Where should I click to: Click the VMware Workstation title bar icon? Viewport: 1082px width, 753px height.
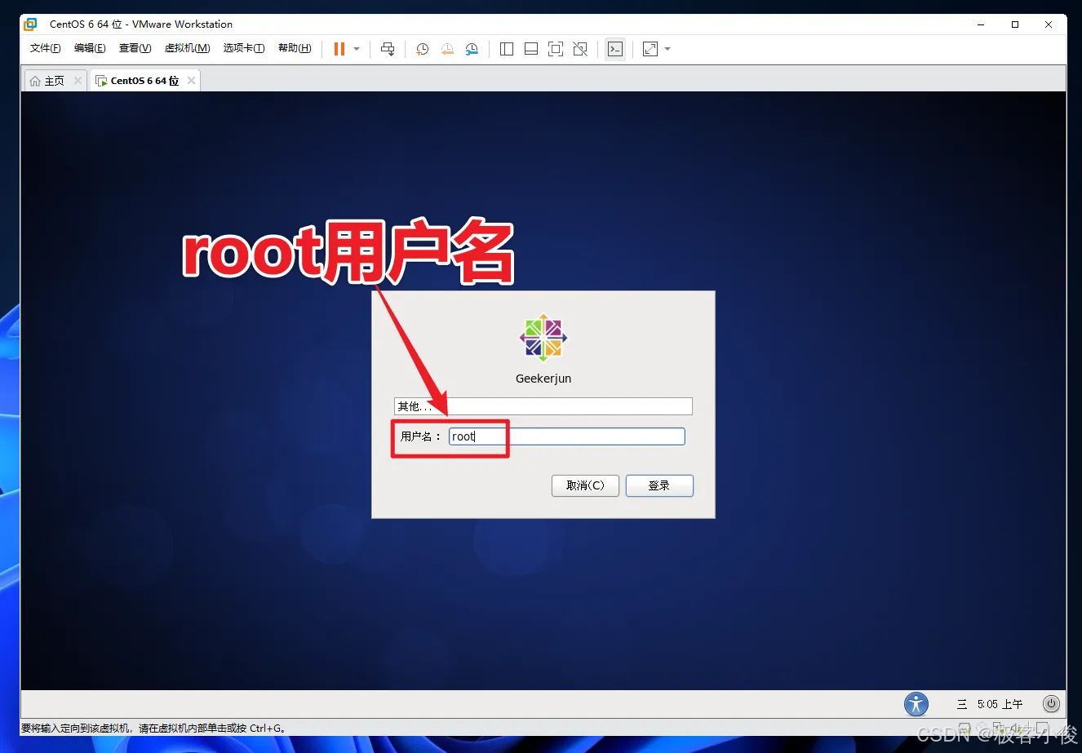[x=31, y=24]
